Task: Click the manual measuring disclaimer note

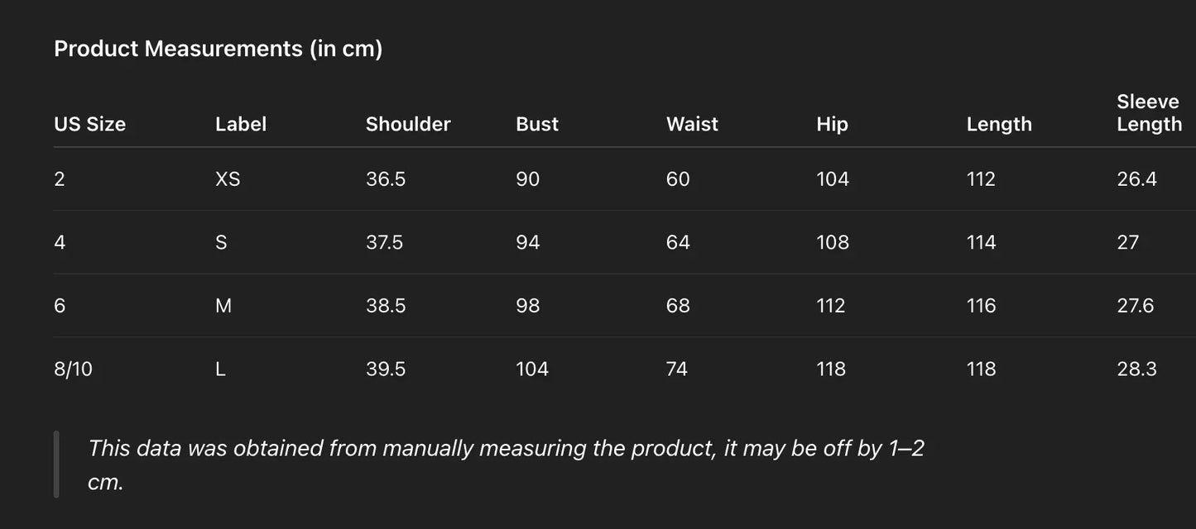Action: pos(505,465)
